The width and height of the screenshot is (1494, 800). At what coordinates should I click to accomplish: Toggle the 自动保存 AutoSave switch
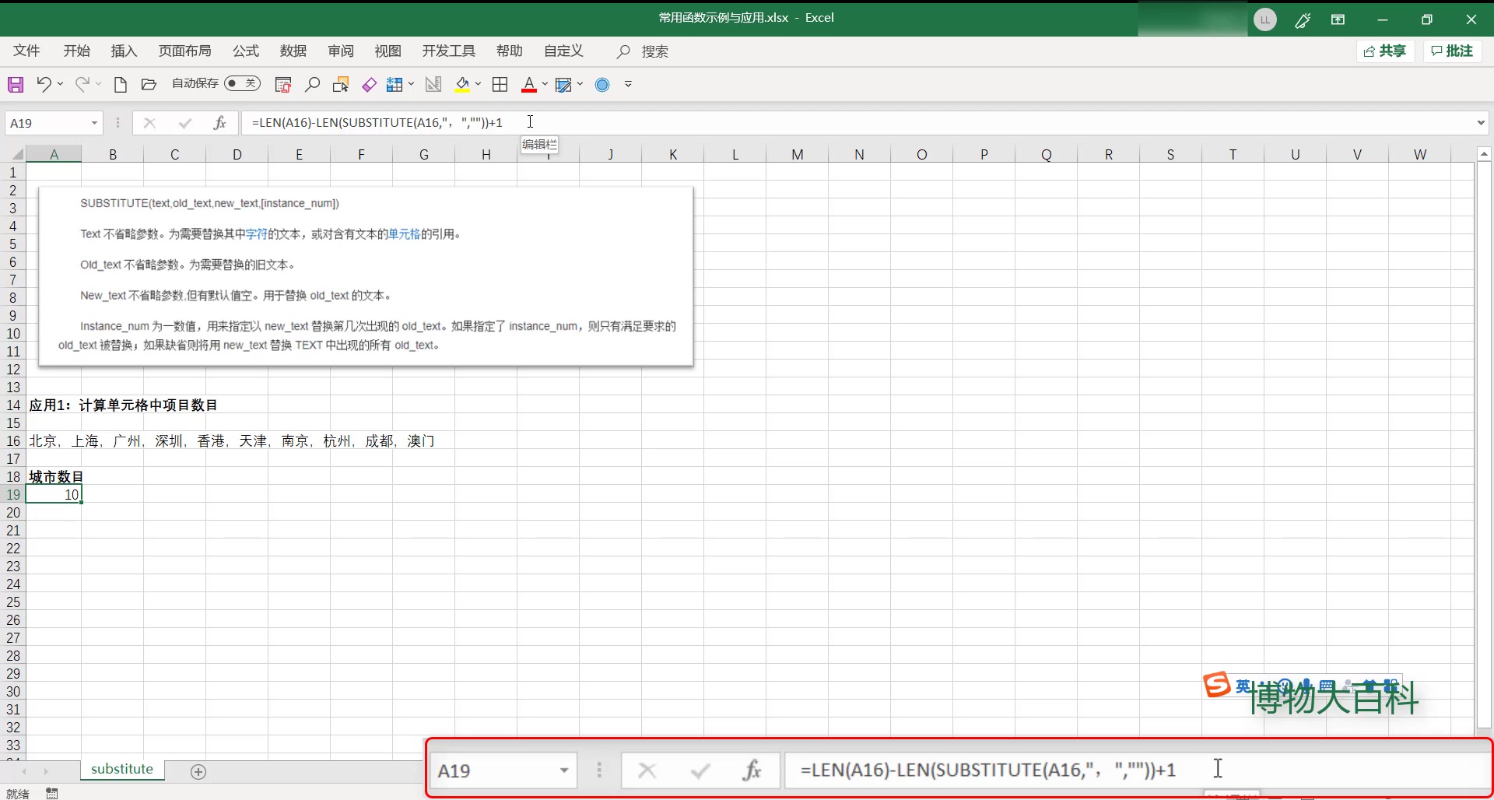242,83
